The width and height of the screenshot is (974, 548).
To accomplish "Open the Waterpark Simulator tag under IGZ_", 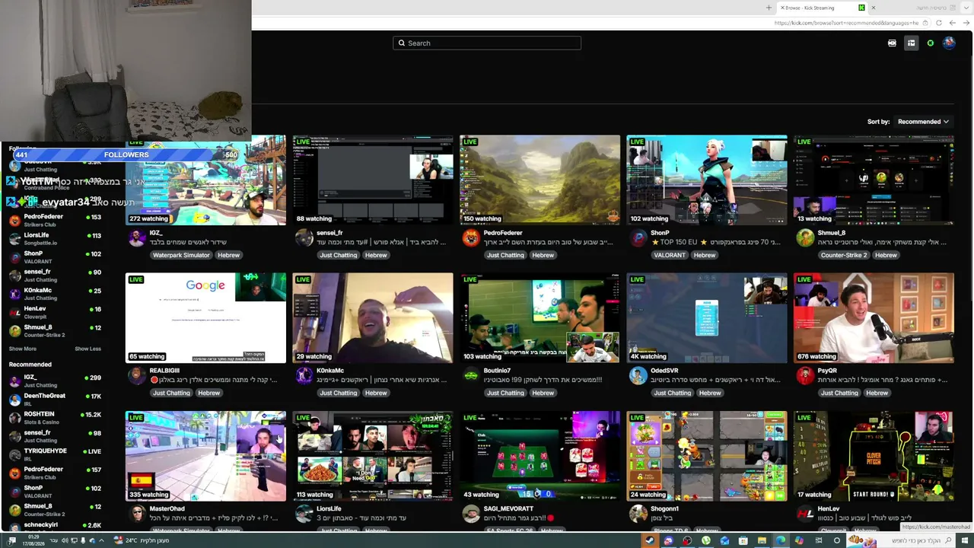I will pyautogui.click(x=182, y=255).
